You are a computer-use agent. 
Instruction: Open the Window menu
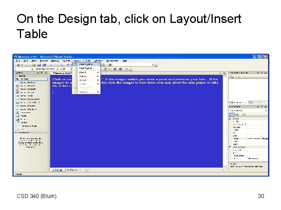tap(98, 61)
